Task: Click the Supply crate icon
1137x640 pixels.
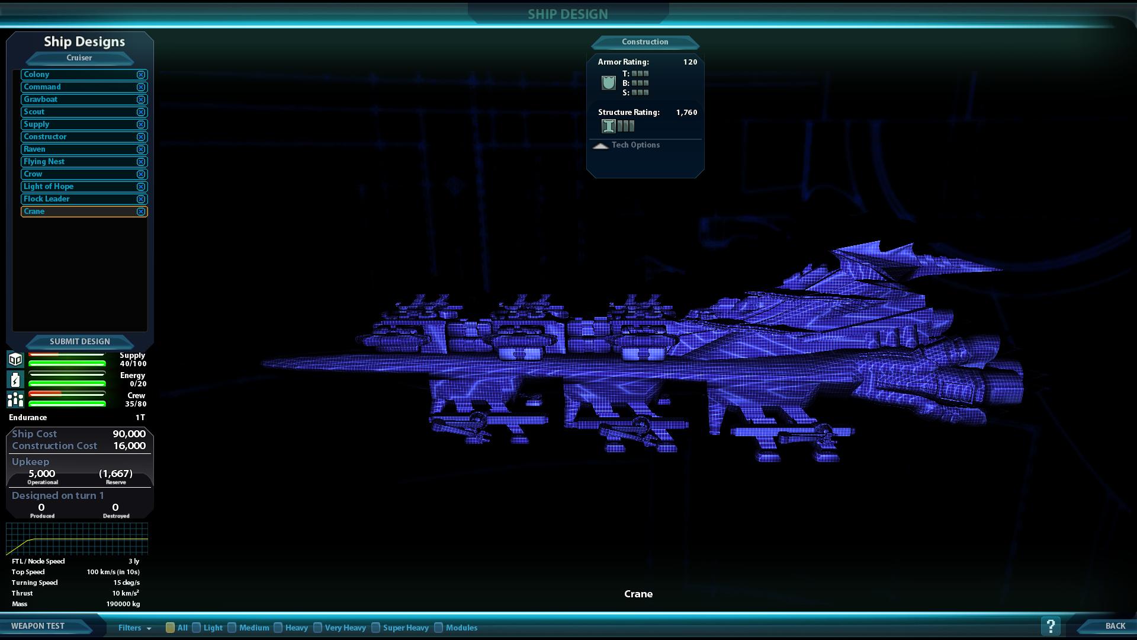Action: [x=15, y=359]
